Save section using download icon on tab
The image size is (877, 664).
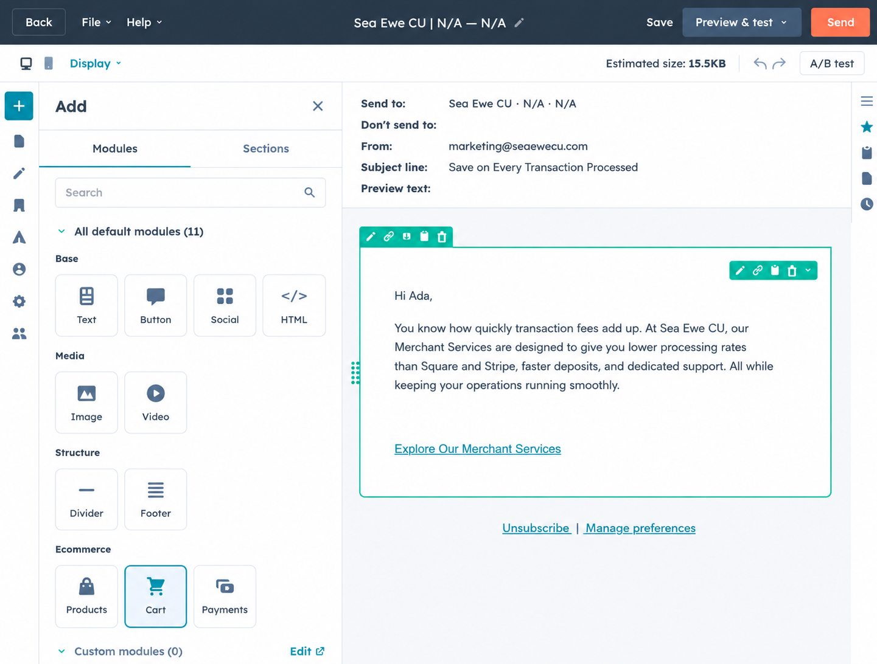pos(407,237)
